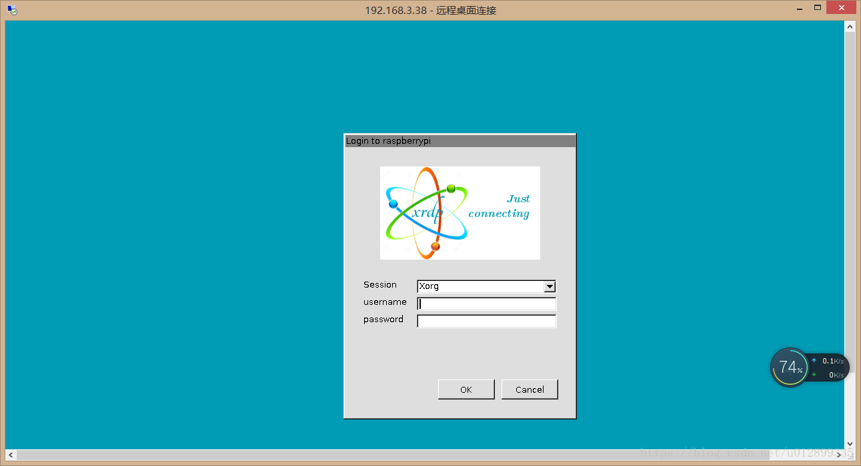Image resolution: width=861 pixels, height=466 pixels.
Task: Click the vertical scrollbar down arrow
Action: point(850,443)
